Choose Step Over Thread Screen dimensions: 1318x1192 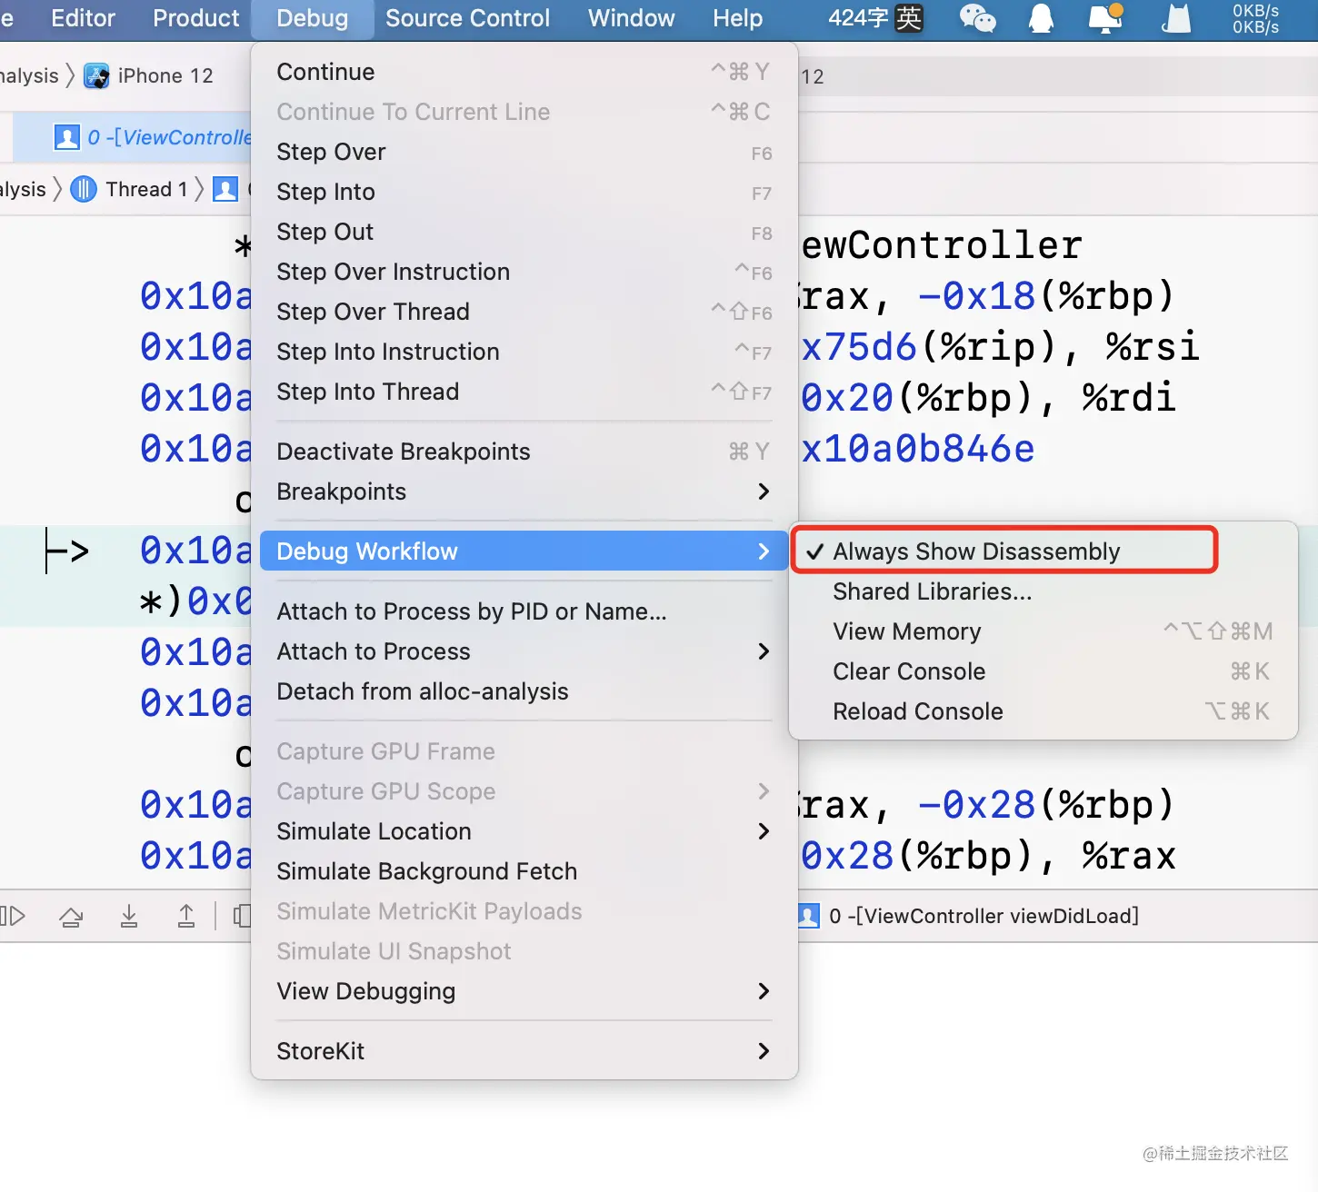524,312
